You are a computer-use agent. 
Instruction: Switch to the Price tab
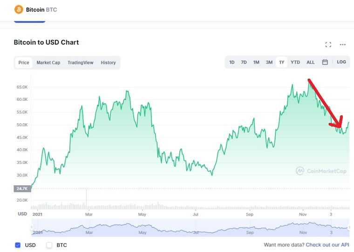pyautogui.click(x=24, y=63)
